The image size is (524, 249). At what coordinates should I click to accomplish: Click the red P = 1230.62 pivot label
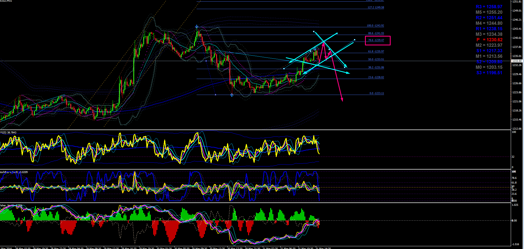tap(489, 40)
